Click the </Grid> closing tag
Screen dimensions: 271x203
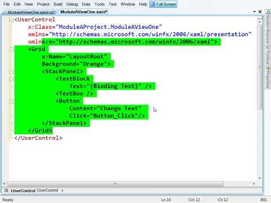[x=40, y=131]
